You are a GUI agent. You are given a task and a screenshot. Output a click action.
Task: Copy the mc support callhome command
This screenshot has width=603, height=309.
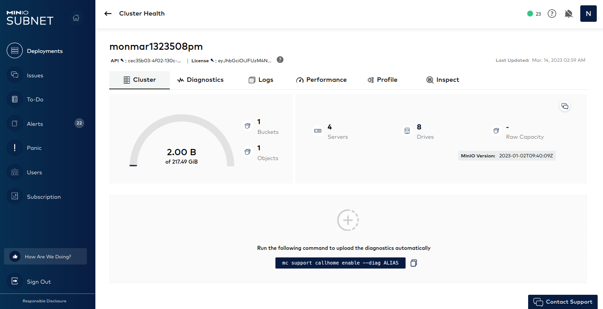pos(414,263)
